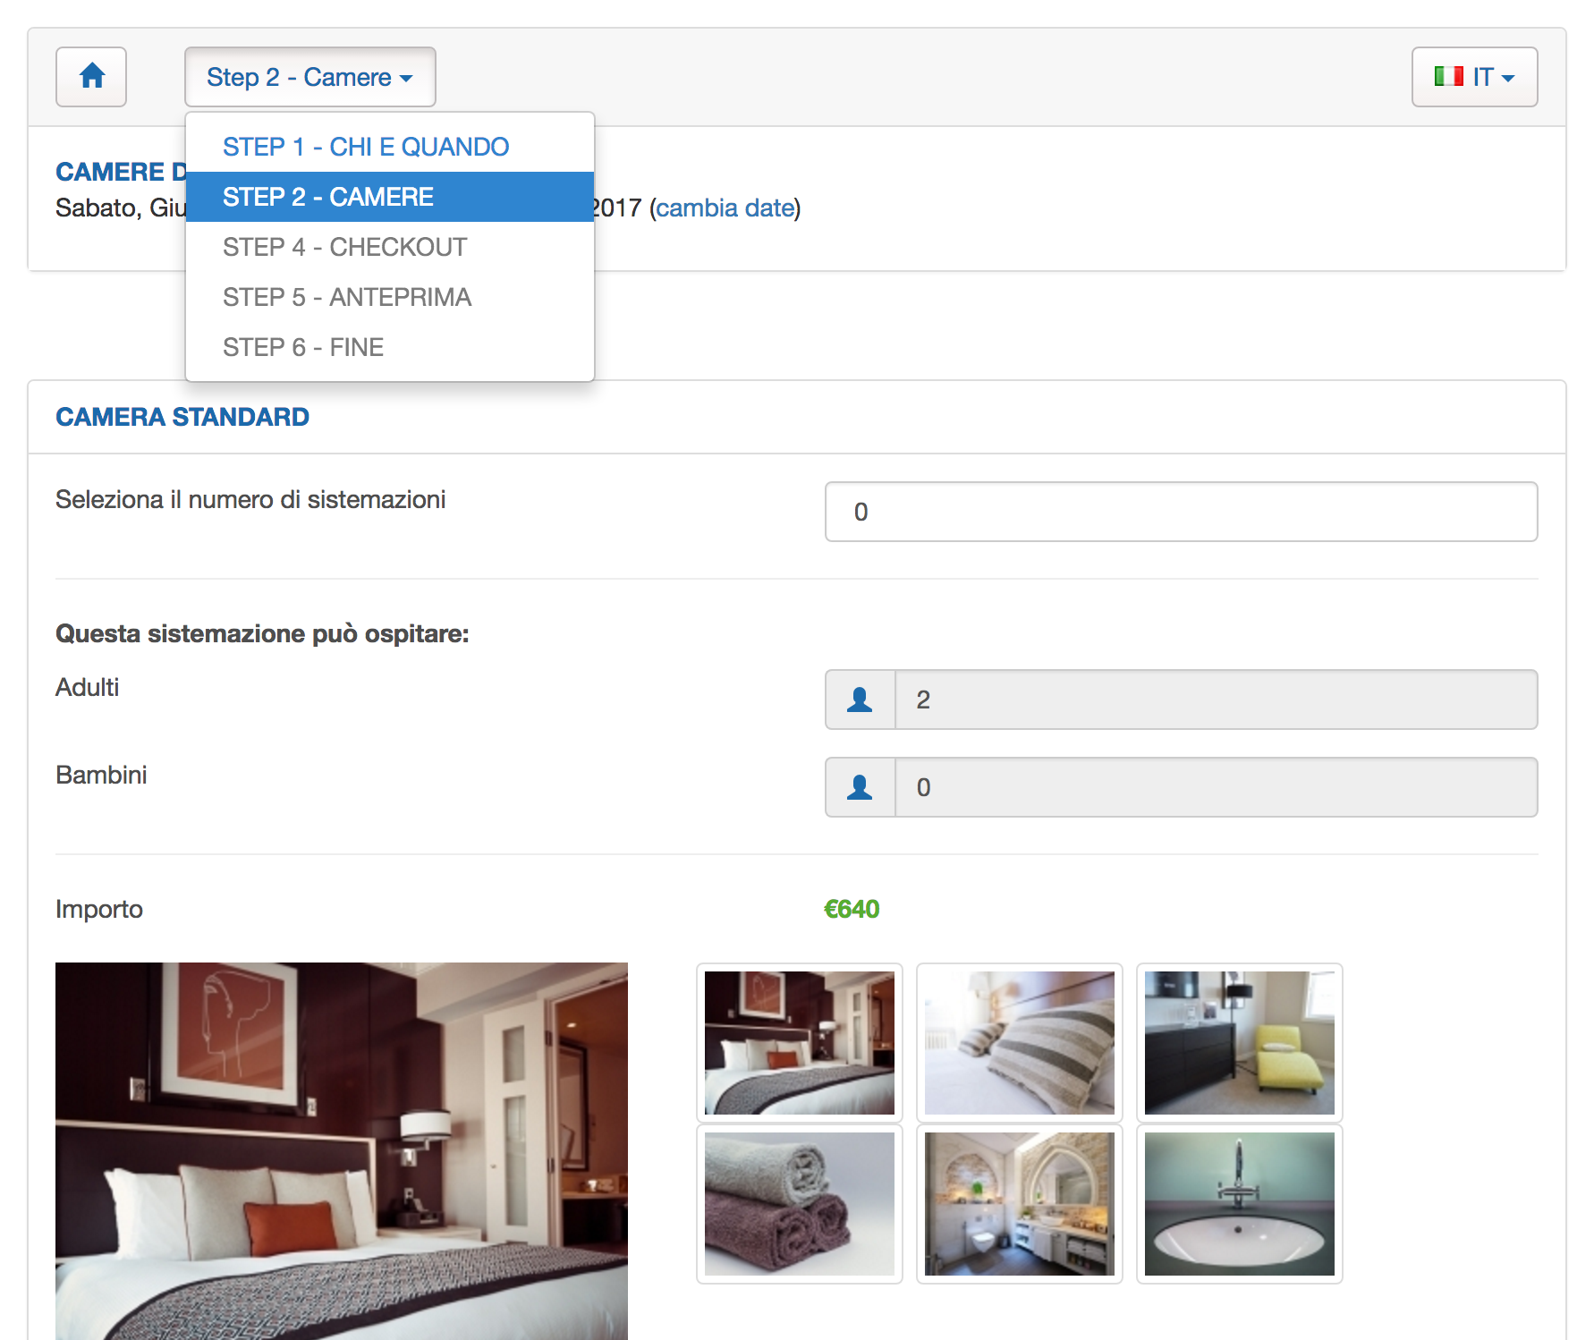
Task: Open the rolled towels thumbnail
Action: coord(799,1204)
